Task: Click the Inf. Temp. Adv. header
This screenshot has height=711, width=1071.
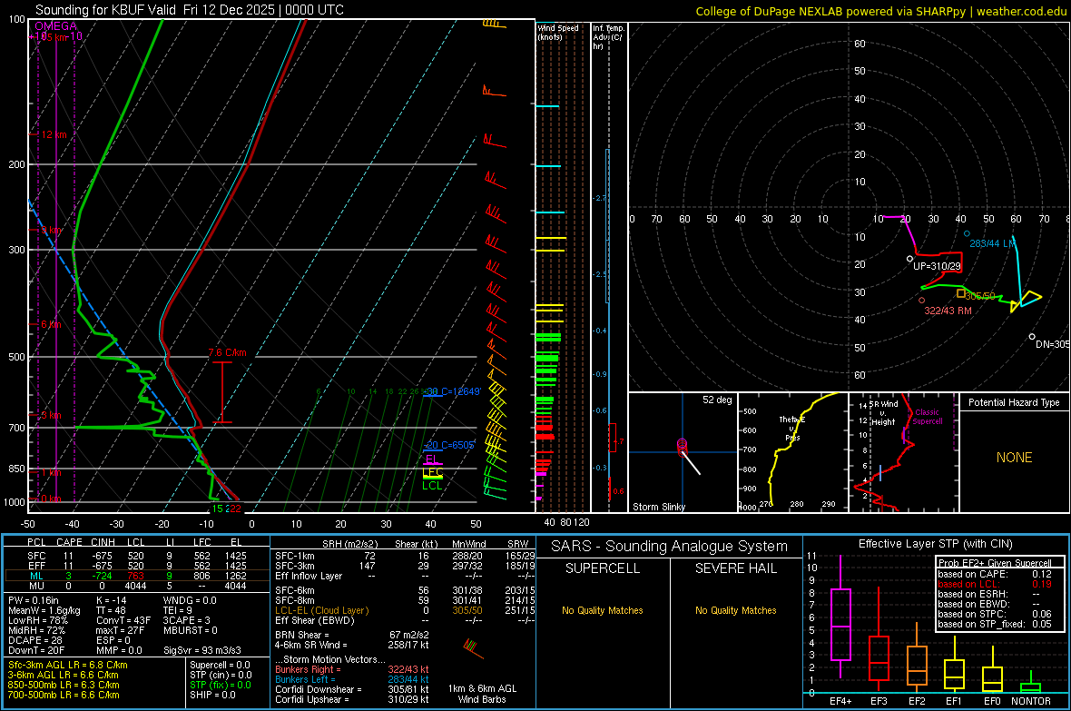Action: click(x=608, y=37)
